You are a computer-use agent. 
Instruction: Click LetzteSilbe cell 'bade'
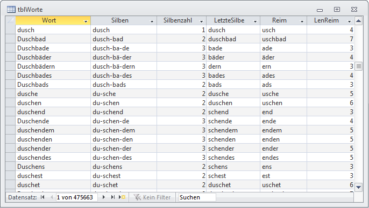pos(233,48)
